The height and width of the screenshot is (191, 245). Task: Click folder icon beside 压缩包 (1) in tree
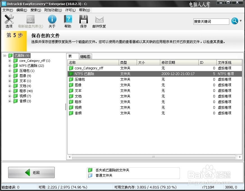pos(15,71)
